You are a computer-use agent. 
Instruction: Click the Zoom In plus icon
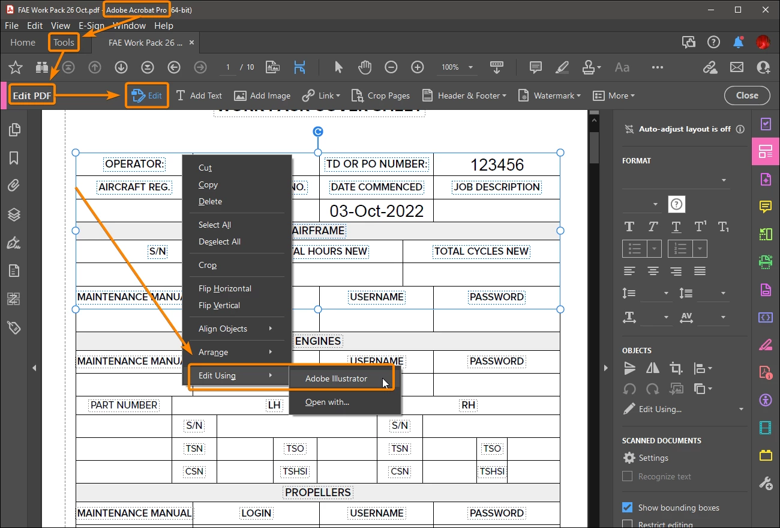point(417,67)
